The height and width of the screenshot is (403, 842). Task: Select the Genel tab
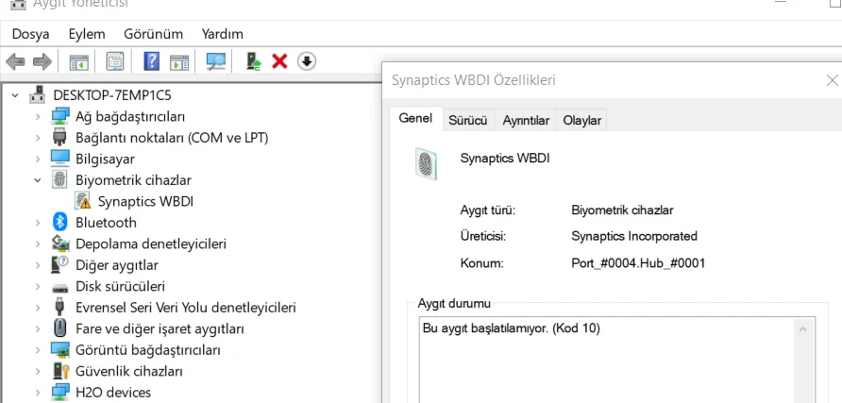click(415, 119)
